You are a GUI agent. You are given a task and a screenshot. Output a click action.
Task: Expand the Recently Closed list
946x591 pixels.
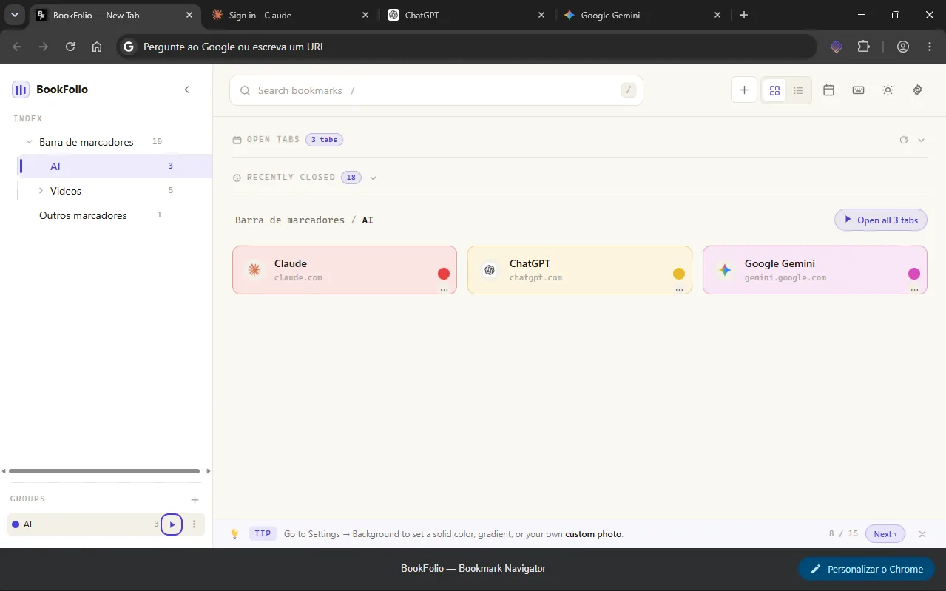pyautogui.click(x=373, y=178)
